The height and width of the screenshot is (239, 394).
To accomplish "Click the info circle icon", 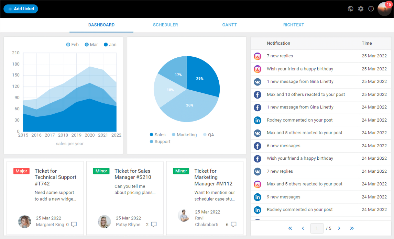I will click(371, 9).
